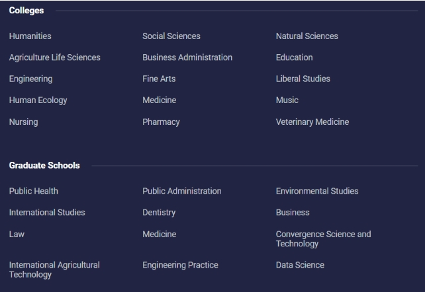The image size is (425, 292).
Task: Visit Environmental Studies graduate school
Action: pyautogui.click(x=317, y=191)
